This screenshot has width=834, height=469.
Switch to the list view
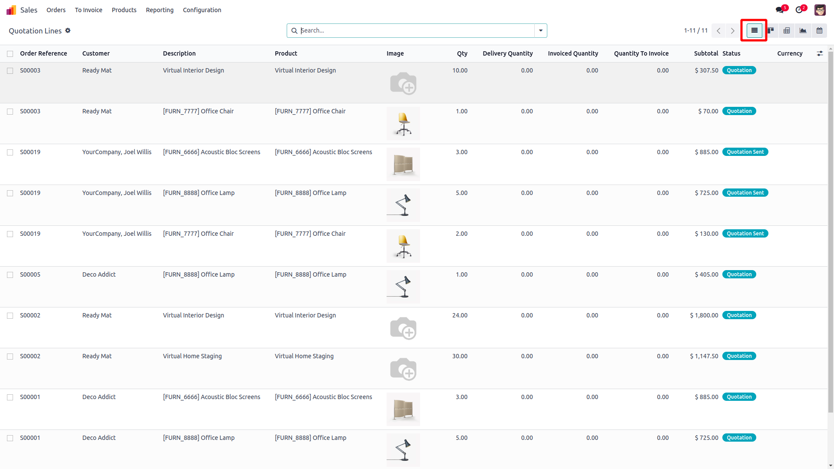pyautogui.click(x=754, y=30)
